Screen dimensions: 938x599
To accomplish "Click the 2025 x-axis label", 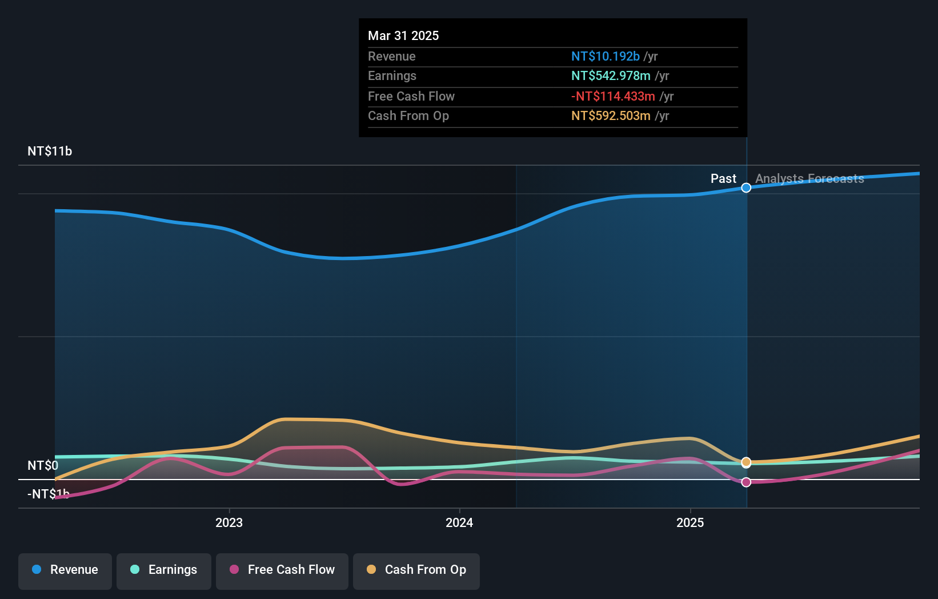I will click(690, 522).
